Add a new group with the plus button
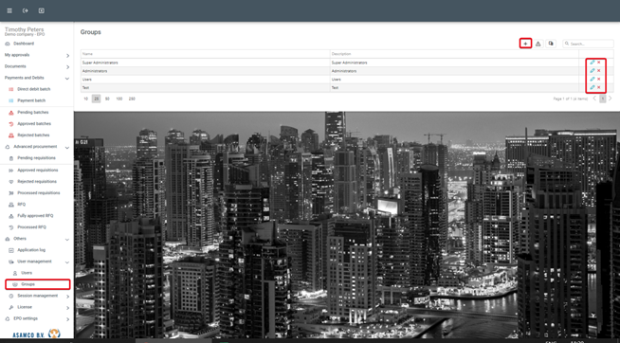 coord(525,44)
